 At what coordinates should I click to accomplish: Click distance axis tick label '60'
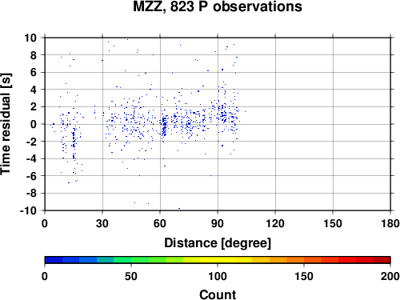click(x=160, y=223)
